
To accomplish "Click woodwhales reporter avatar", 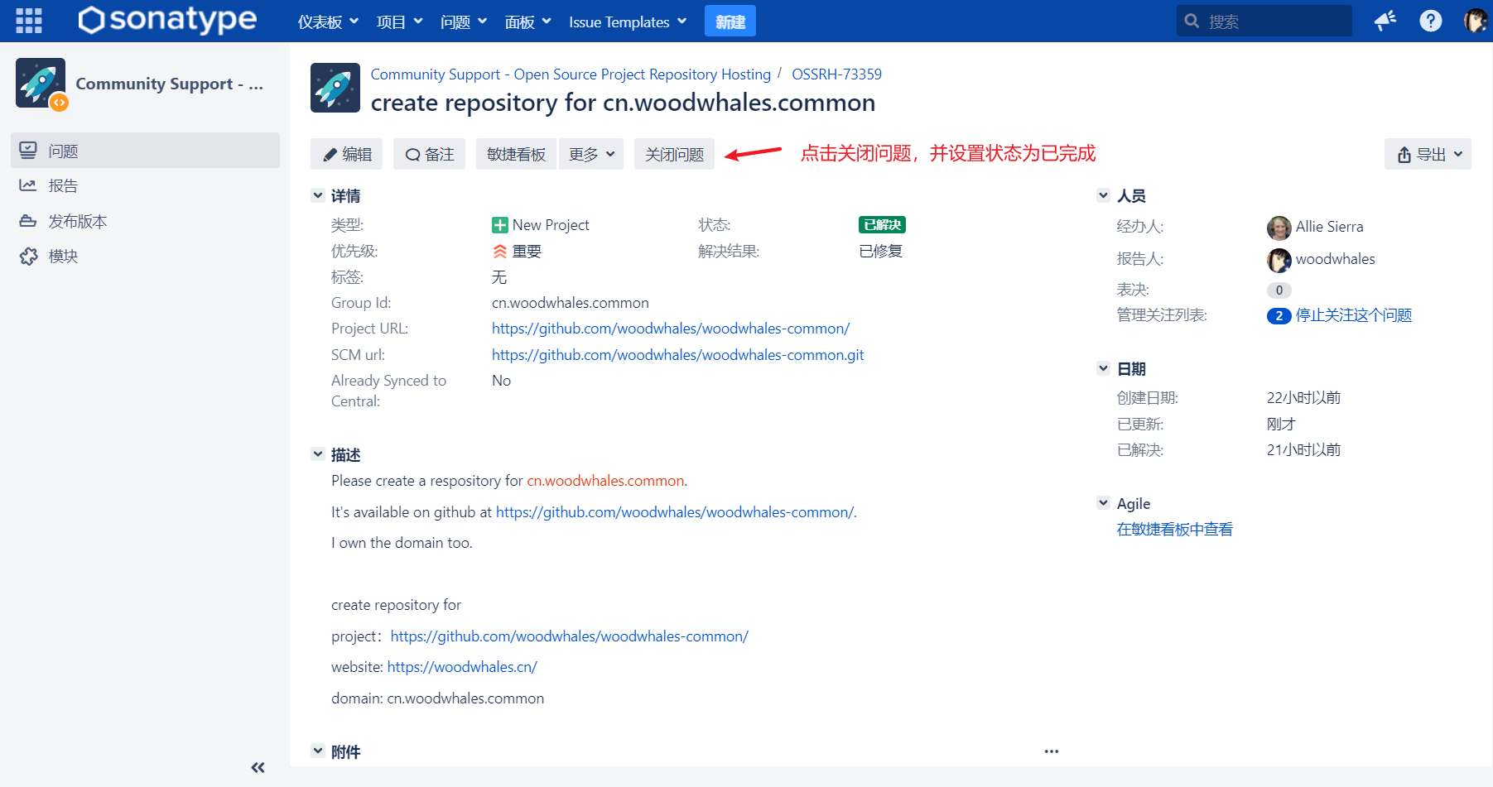I will 1279,260.
